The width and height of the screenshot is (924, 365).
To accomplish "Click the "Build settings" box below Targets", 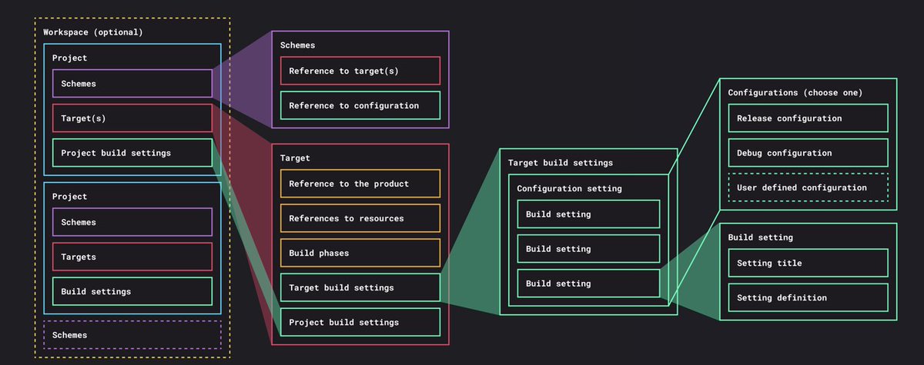I will (132, 291).
